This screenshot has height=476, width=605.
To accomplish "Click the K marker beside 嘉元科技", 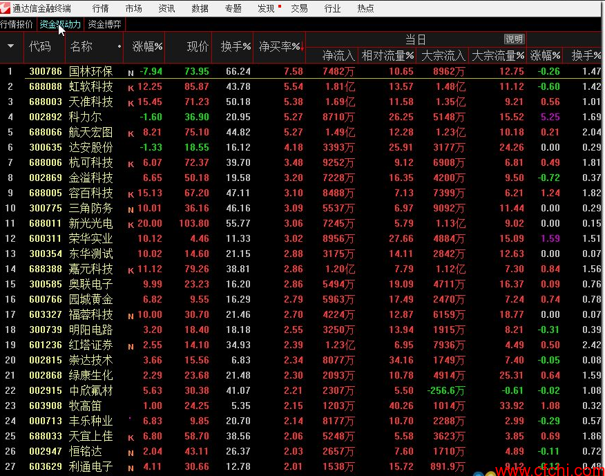I will click(x=131, y=271).
